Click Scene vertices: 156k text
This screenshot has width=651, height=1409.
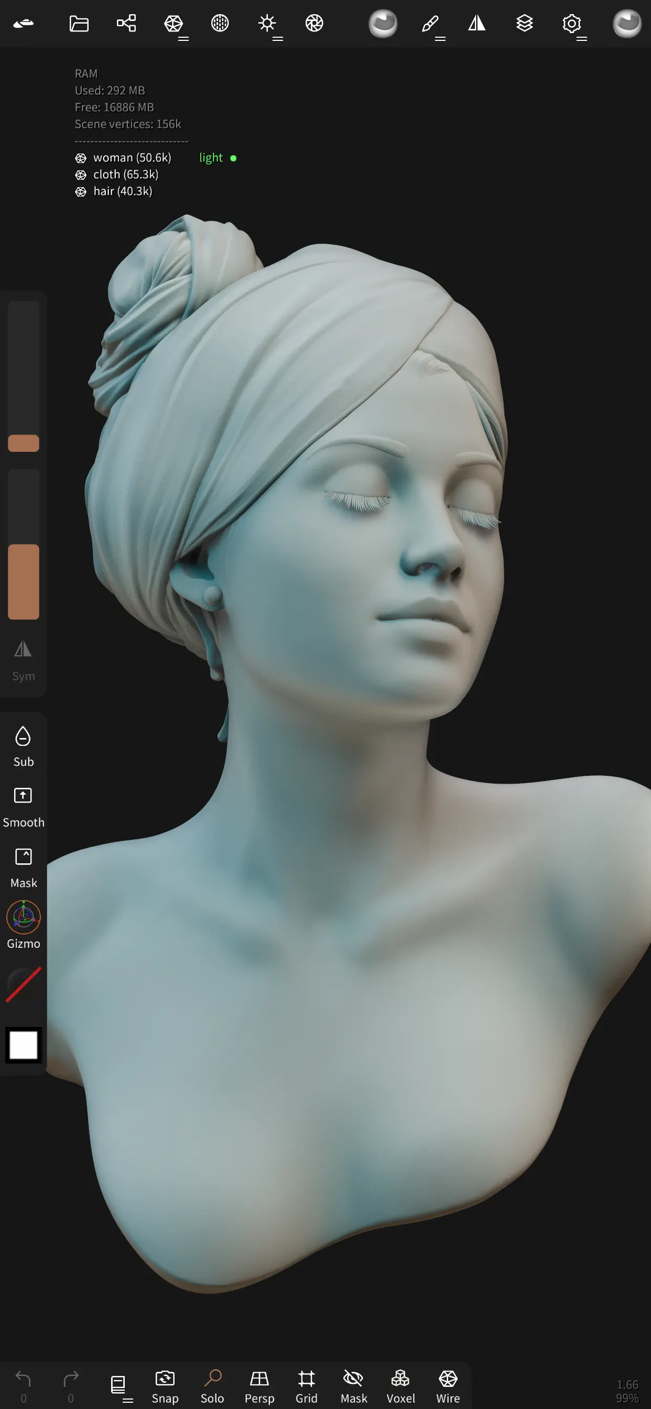pyautogui.click(x=128, y=124)
